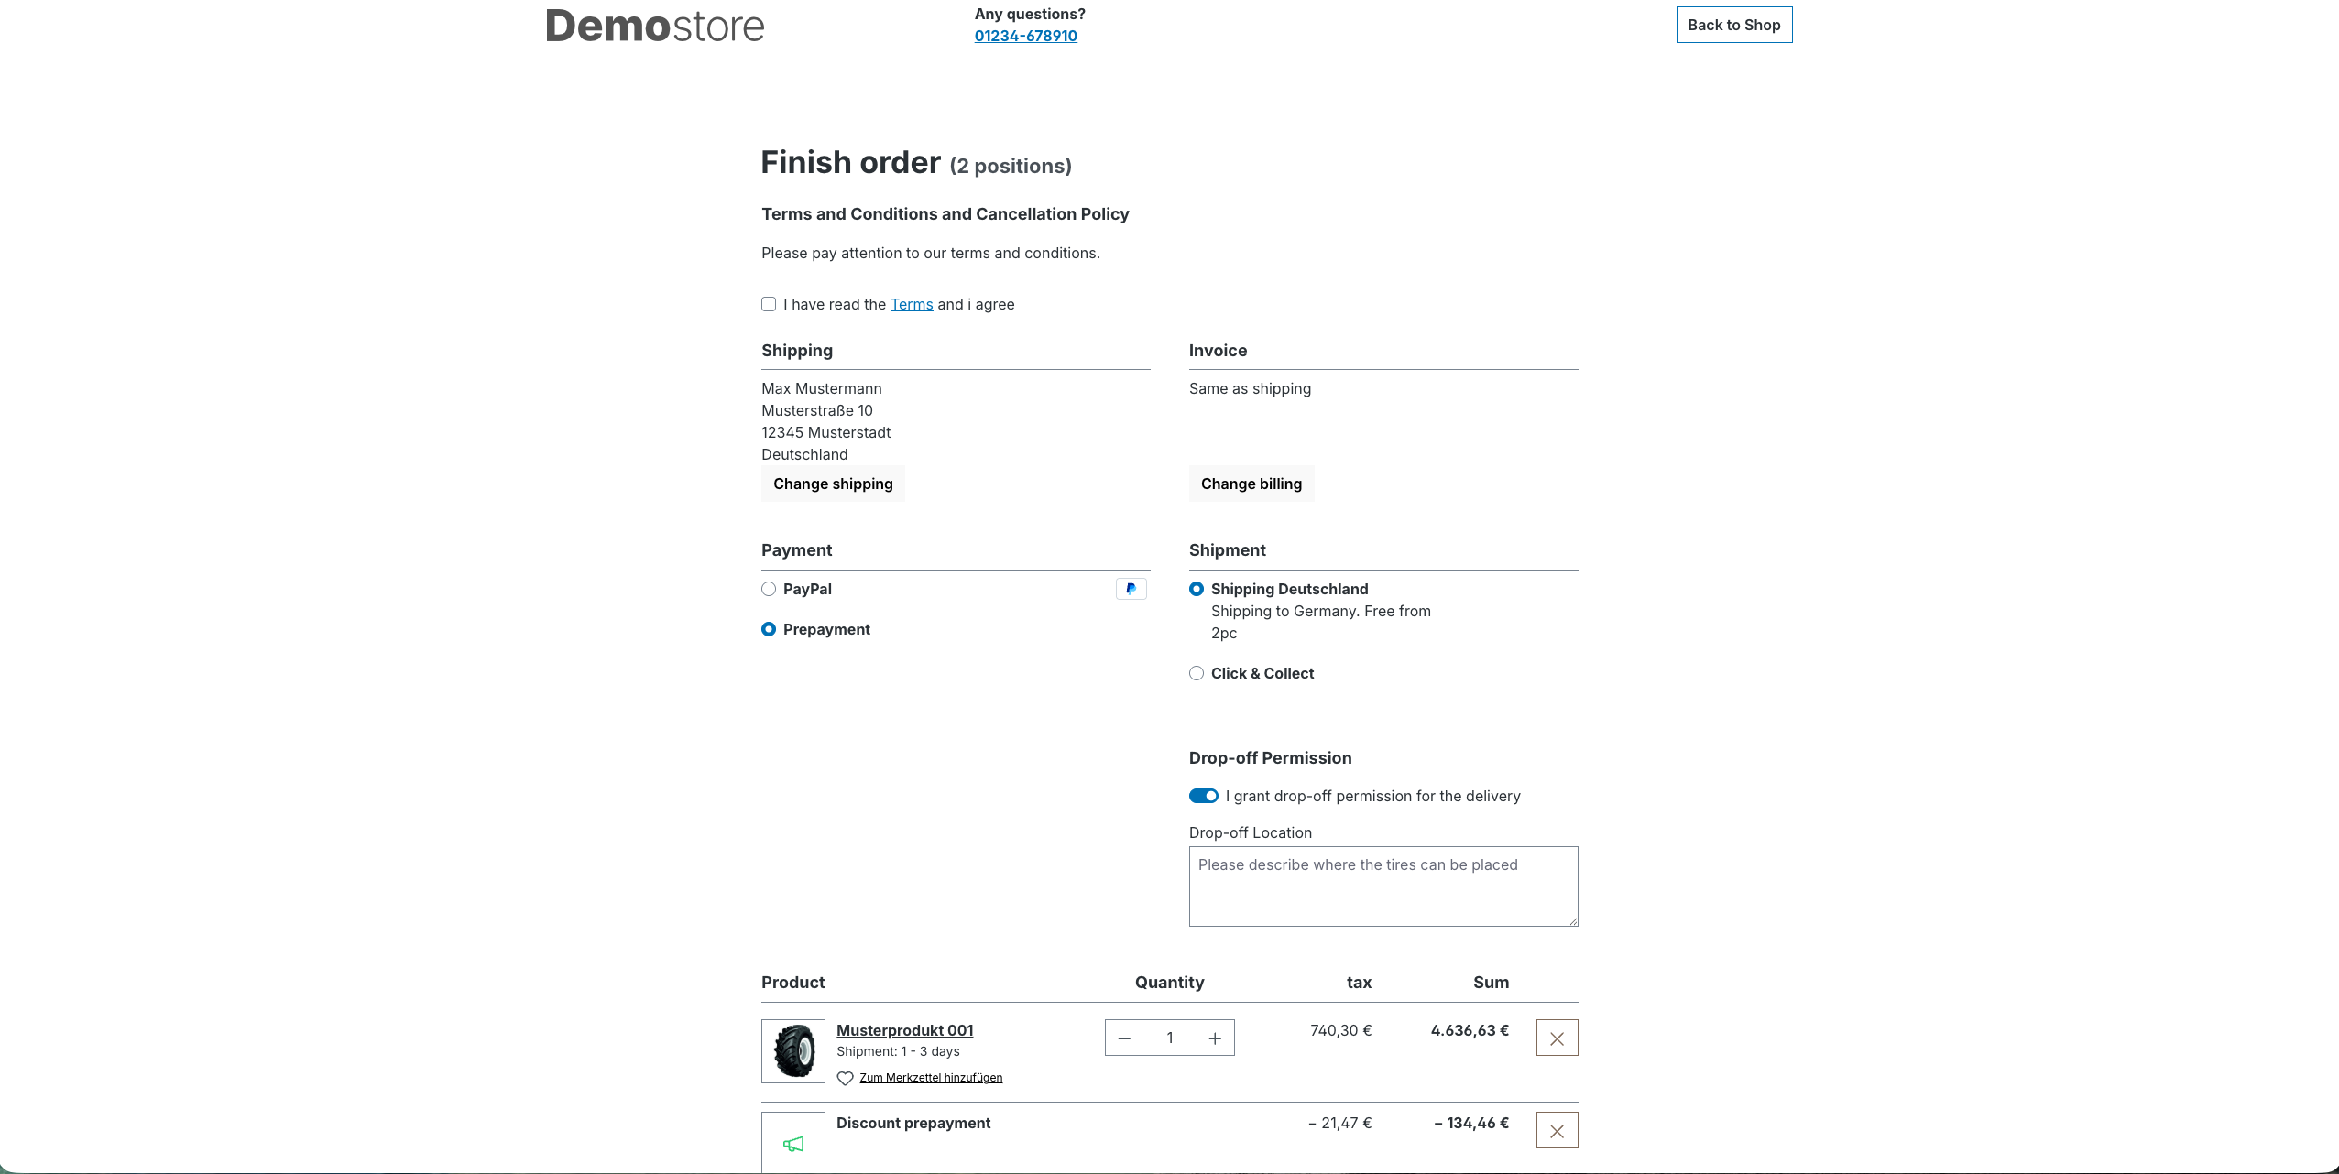Open the Musterprodukt 001 product link
This screenshot has height=1174, width=2339.
point(904,1030)
